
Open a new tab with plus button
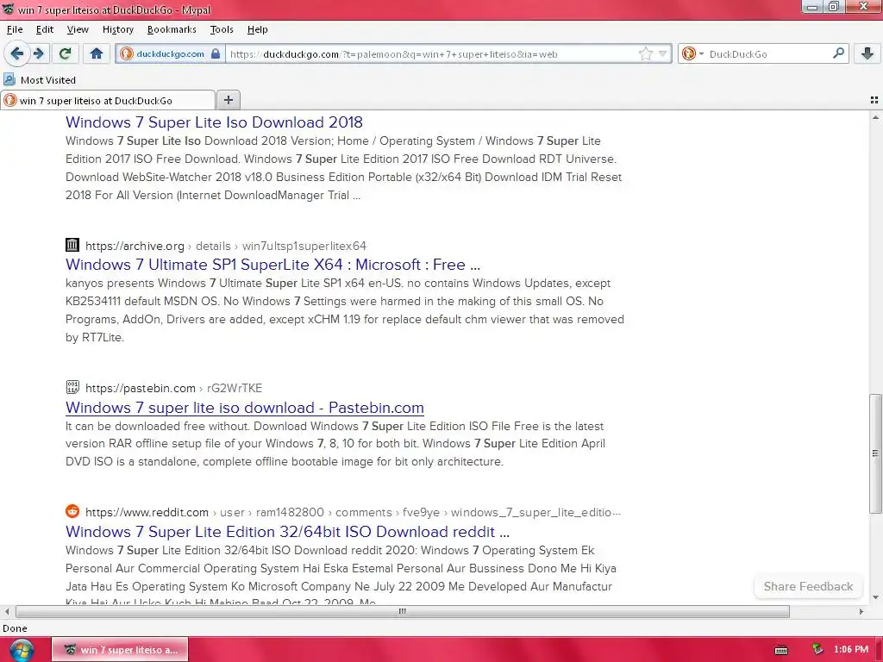click(x=228, y=100)
